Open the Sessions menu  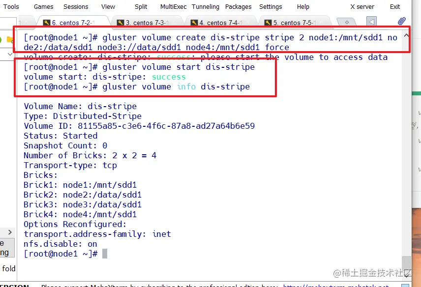[76, 7]
